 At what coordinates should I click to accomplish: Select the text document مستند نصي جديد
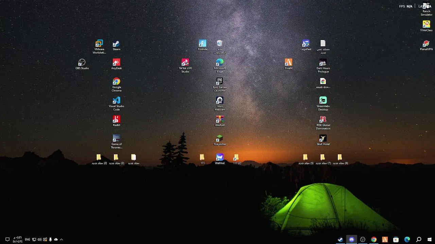(323, 47)
